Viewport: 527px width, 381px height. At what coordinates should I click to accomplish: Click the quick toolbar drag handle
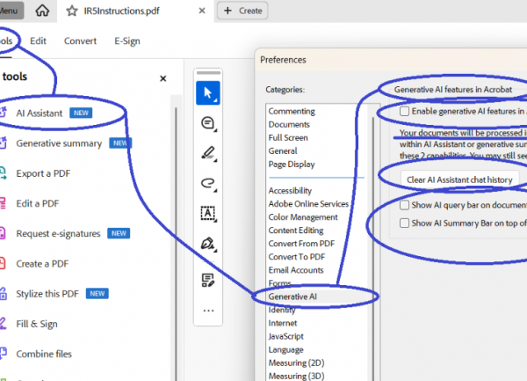tap(208, 73)
